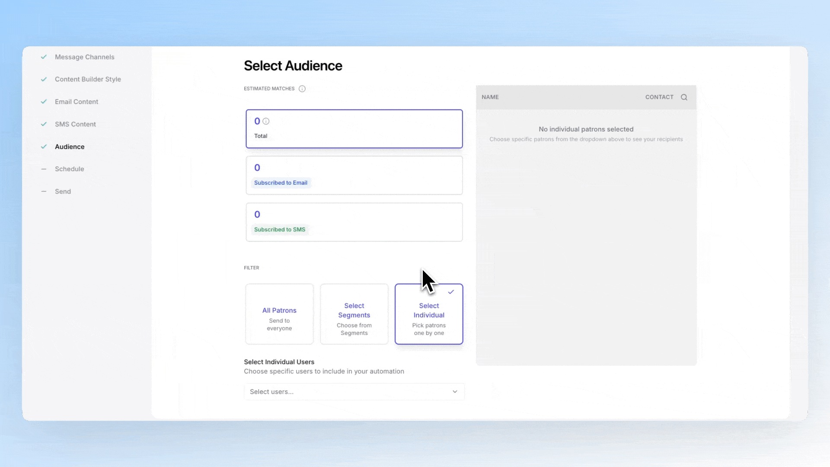Click info icon beside Total count

[x=266, y=122]
